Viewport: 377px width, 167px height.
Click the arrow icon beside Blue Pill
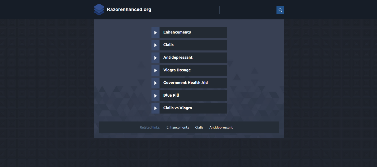(x=155, y=96)
